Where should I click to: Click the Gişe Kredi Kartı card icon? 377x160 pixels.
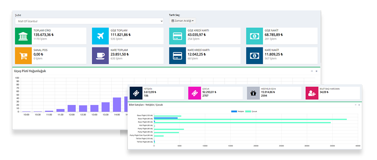177,36
